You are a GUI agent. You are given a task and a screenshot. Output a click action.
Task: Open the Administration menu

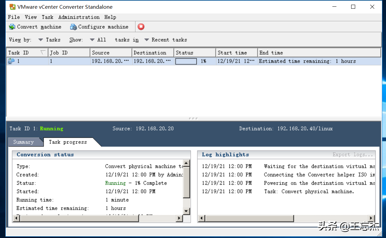click(79, 17)
